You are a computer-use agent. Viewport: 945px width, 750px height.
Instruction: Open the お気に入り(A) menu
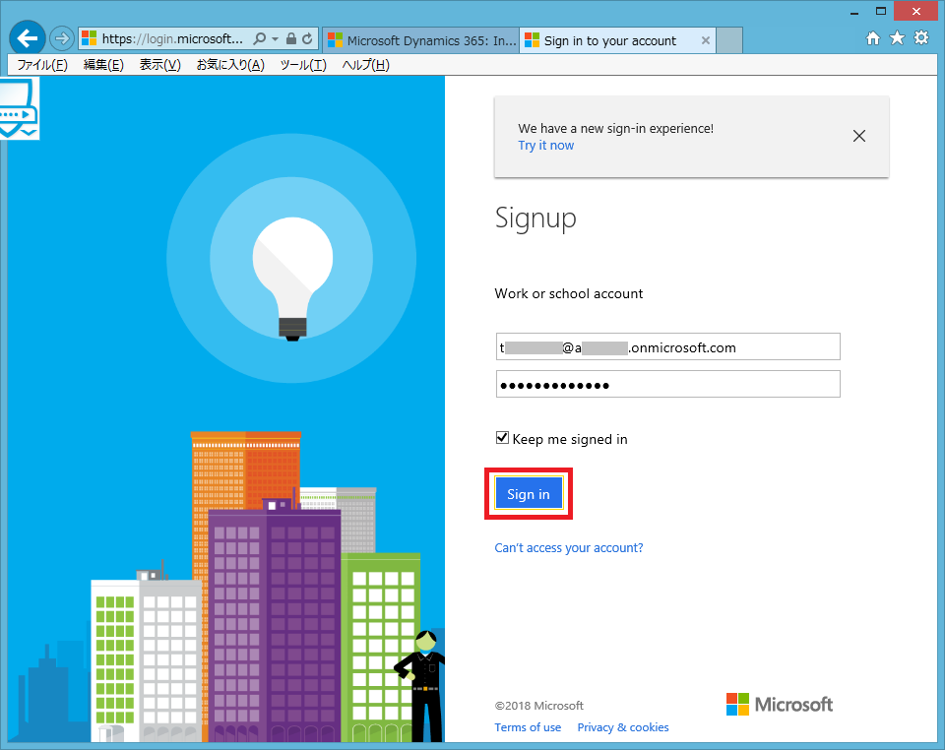pyautogui.click(x=230, y=65)
